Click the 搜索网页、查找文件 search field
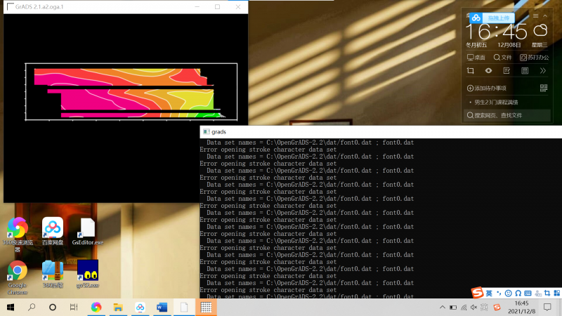The image size is (562, 316). [506, 115]
